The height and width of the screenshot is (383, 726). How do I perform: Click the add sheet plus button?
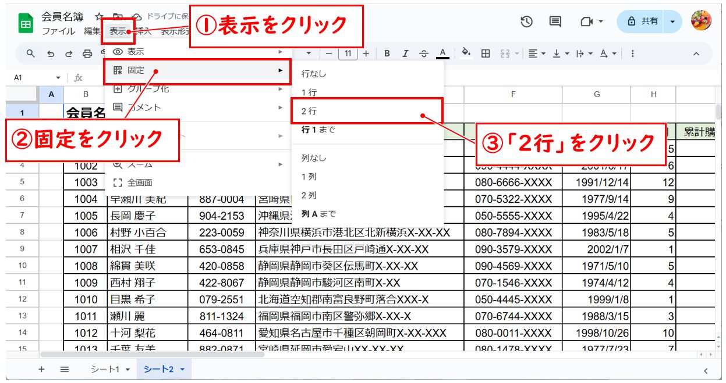point(41,369)
